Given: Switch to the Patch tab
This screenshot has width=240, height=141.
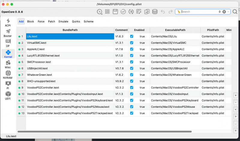Looking at the screenshot, I should tap(52, 22).
